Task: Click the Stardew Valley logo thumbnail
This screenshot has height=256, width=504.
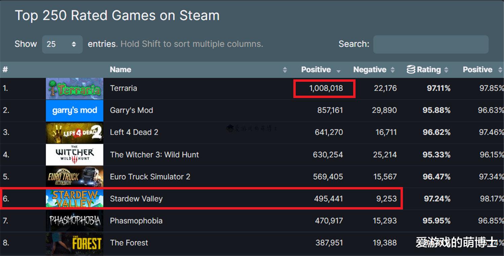Action: [75, 199]
